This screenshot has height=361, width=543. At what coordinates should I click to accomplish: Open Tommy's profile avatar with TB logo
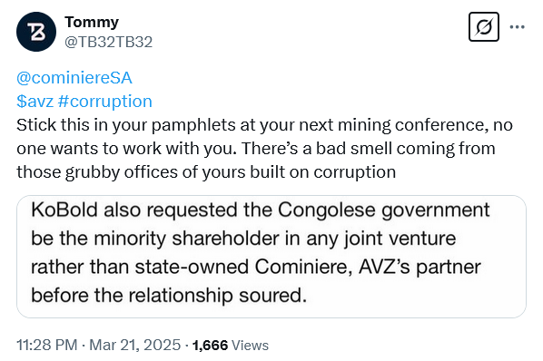[x=36, y=32]
